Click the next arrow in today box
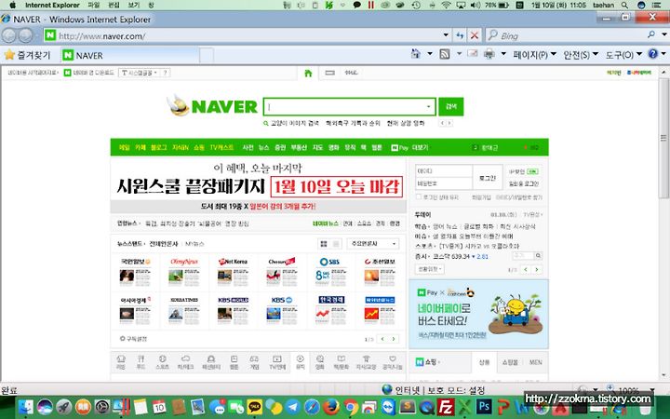The image size is (670, 419). coord(537,269)
